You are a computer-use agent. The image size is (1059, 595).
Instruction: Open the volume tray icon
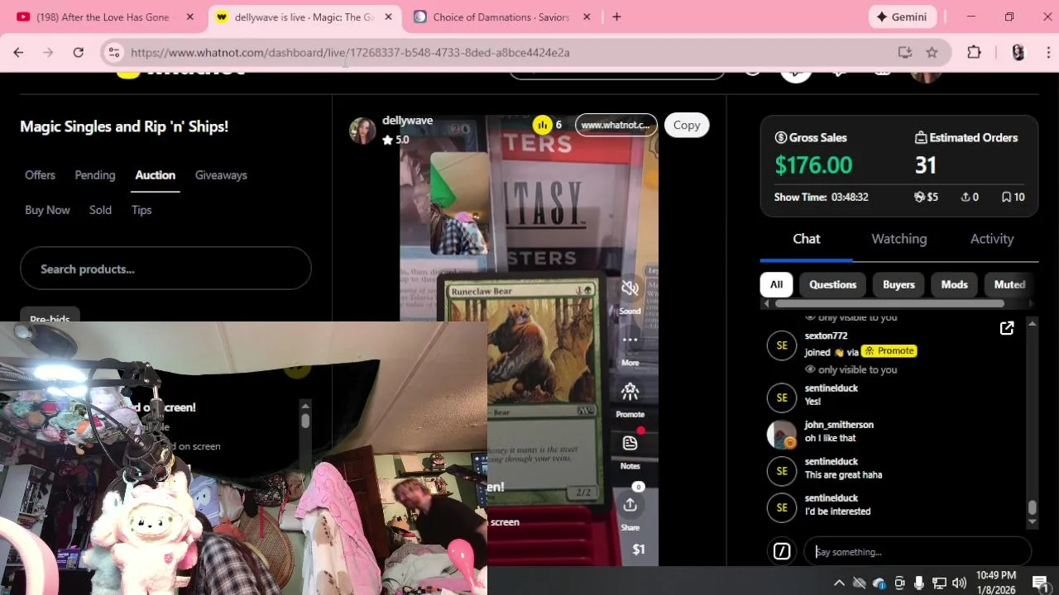[959, 583]
